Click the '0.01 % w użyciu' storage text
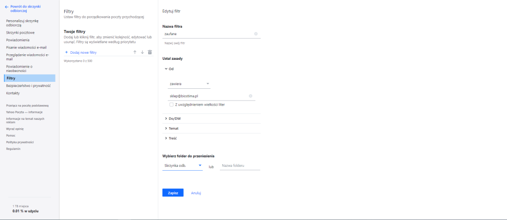 coord(26,211)
